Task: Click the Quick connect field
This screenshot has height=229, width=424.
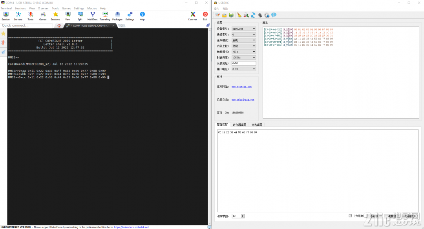Action: click(x=27, y=25)
